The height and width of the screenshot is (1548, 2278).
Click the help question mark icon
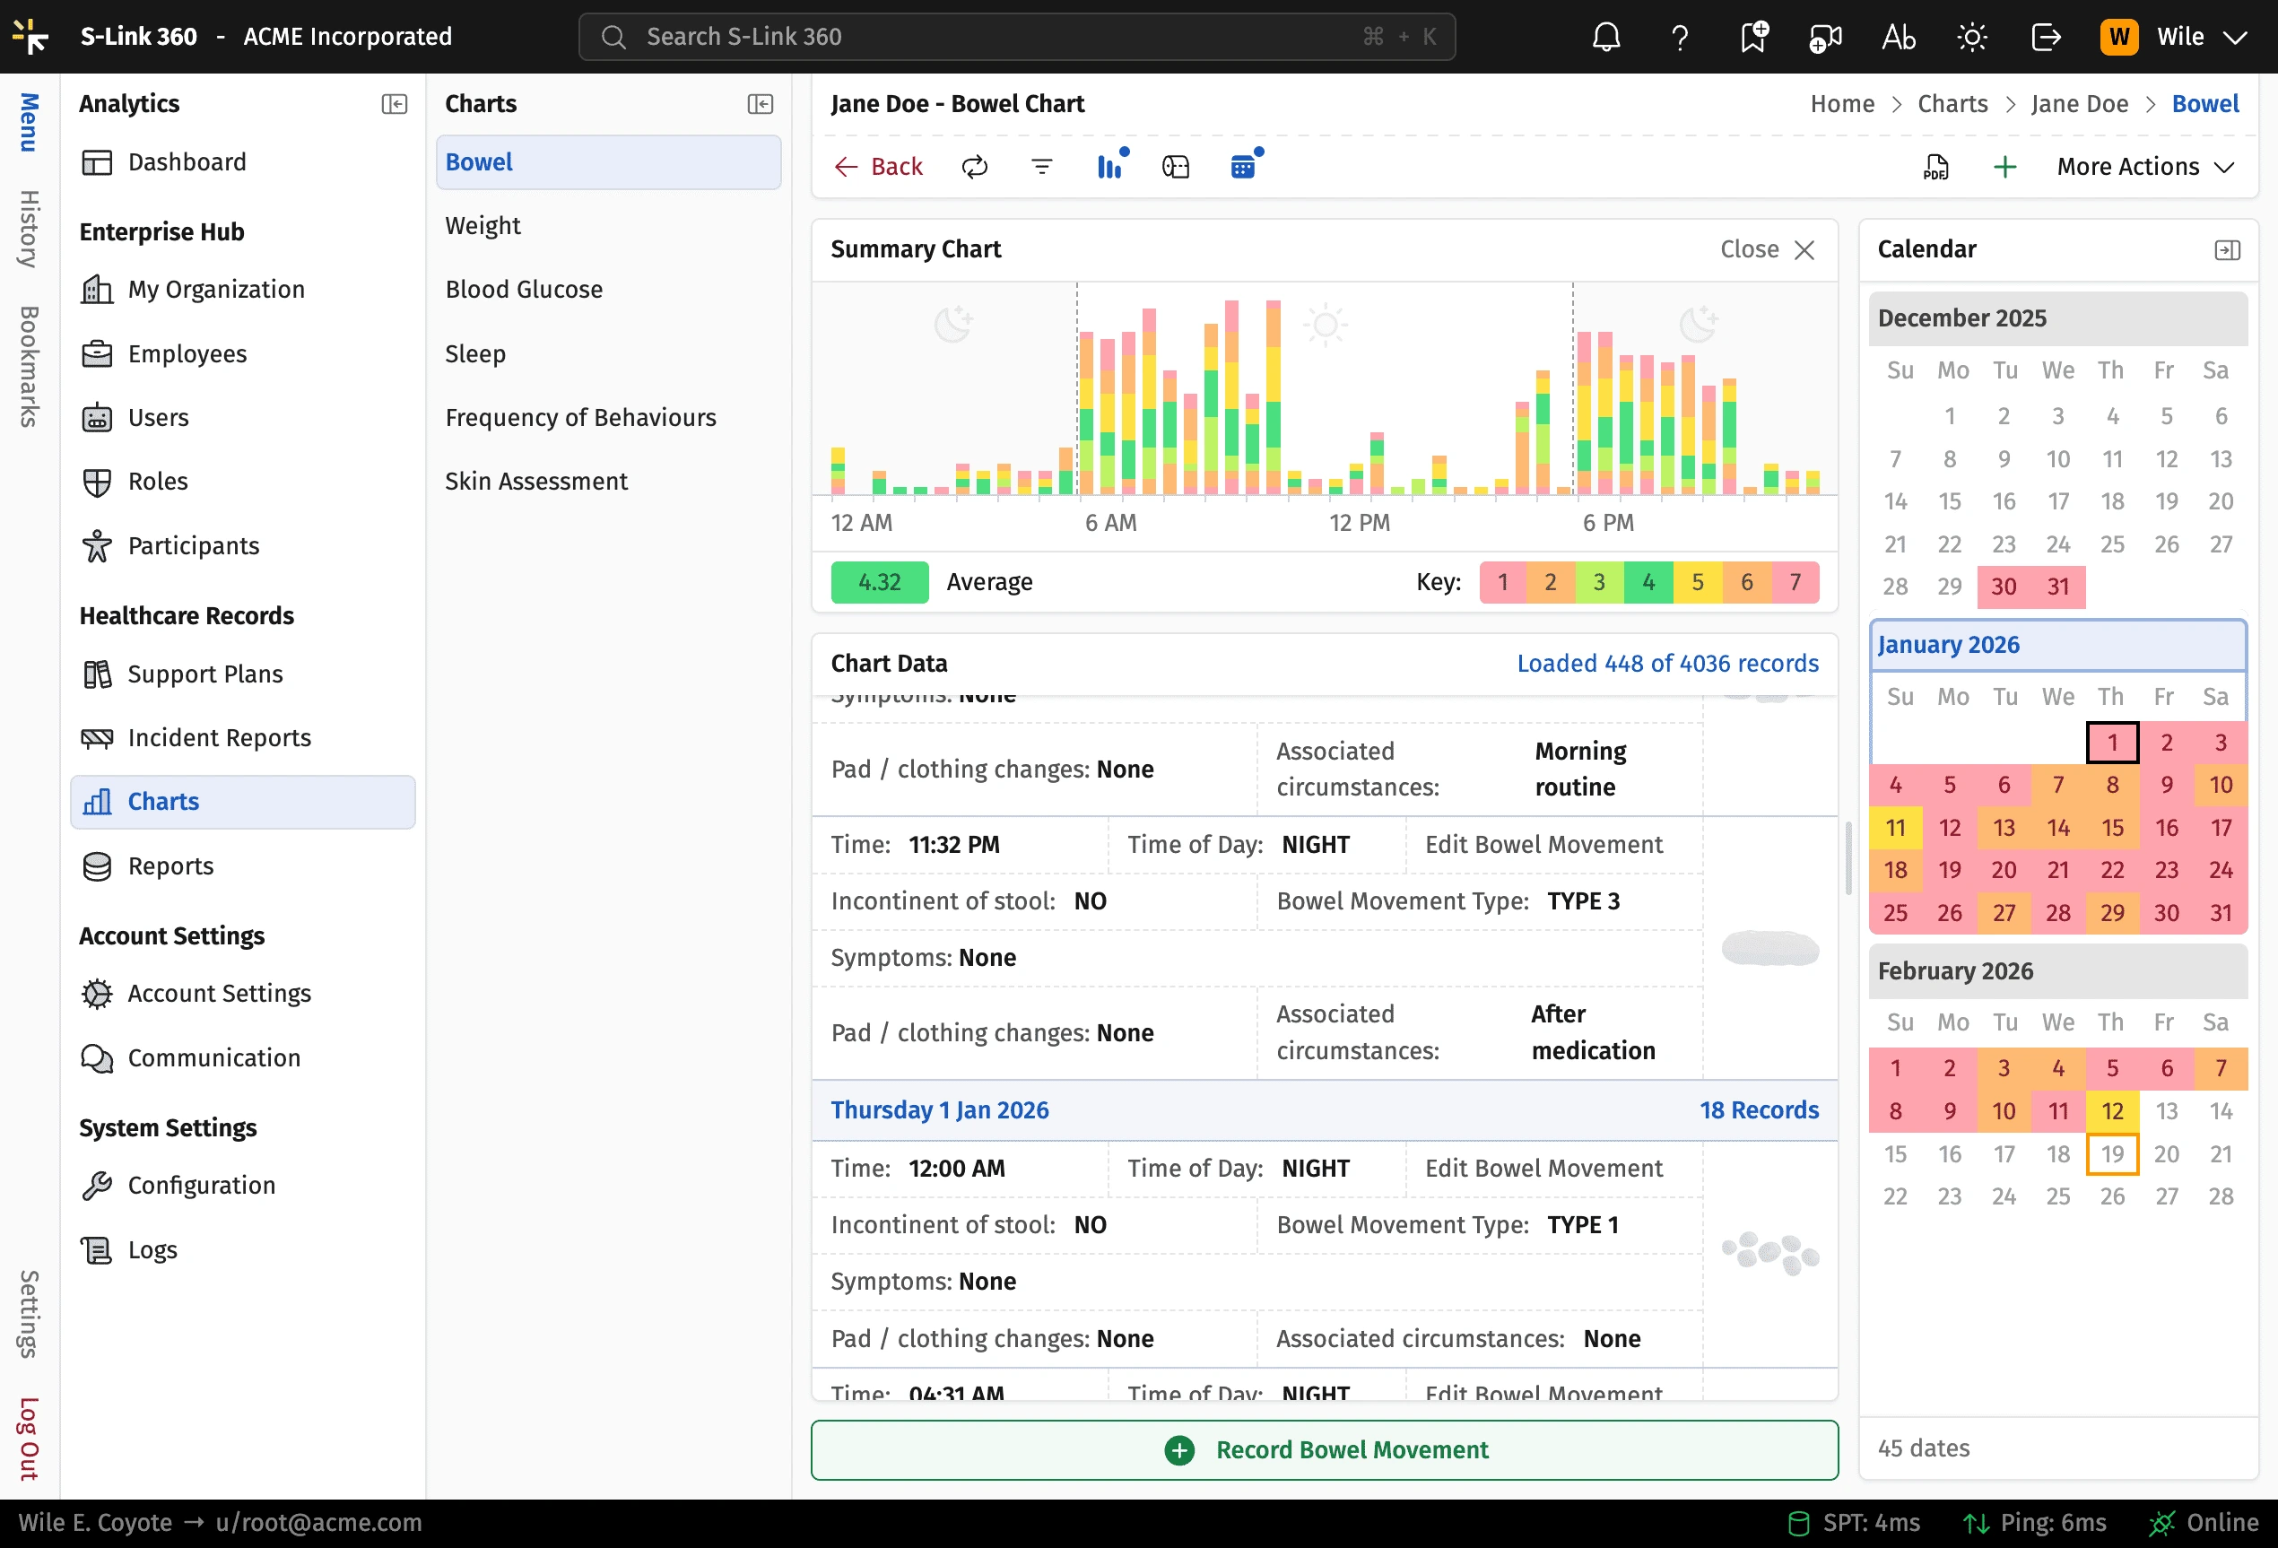pyautogui.click(x=1679, y=38)
